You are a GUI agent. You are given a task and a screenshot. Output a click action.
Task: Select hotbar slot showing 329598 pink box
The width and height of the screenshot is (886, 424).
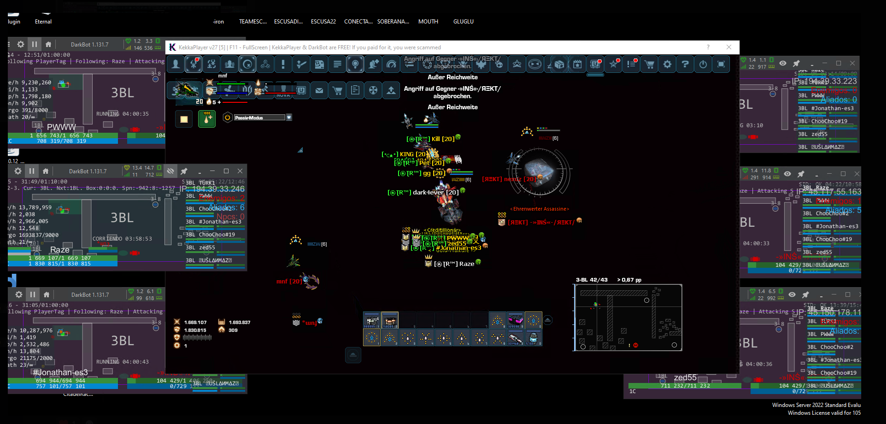pyautogui.click(x=516, y=320)
